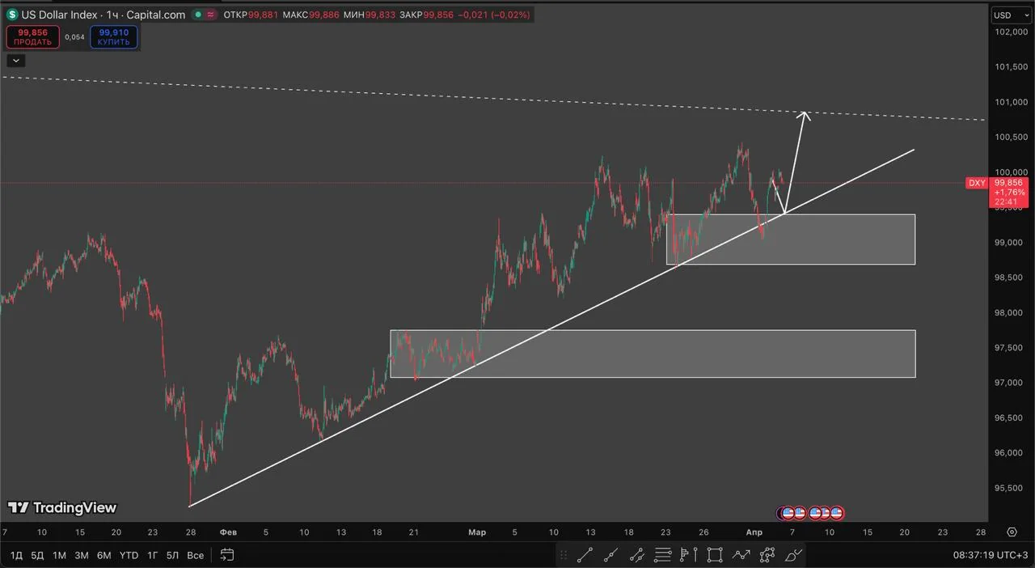This screenshot has width=1035, height=568.
Task: Open chart time axis settings gear
Action: (x=1012, y=532)
